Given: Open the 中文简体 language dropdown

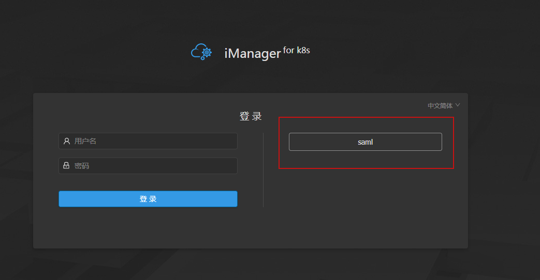Looking at the screenshot, I should (x=444, y=105).
